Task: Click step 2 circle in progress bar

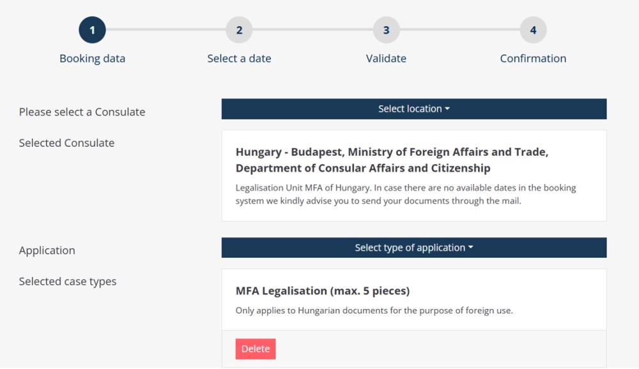Action: [x=239, y=30]
